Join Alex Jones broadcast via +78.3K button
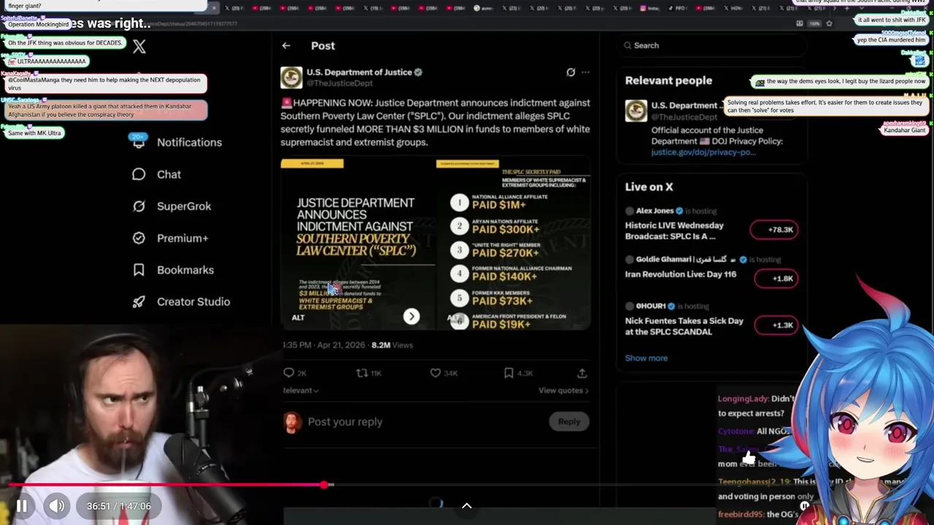 774,230
